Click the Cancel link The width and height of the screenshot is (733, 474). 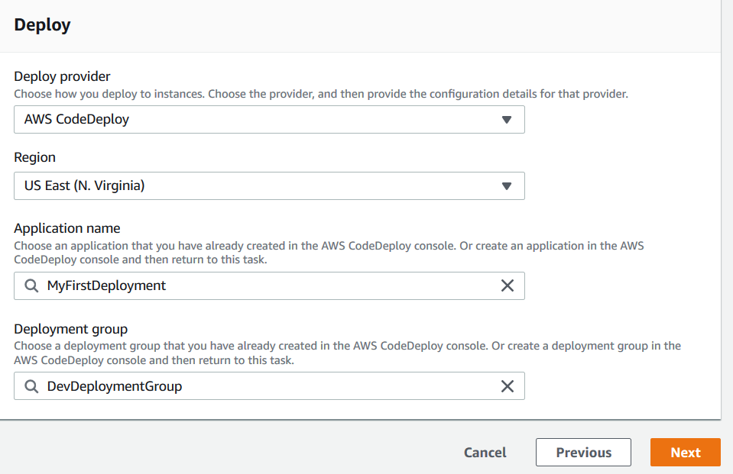485,452
